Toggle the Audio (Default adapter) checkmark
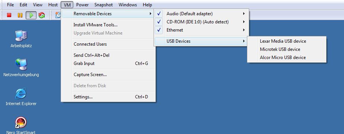 (159, 14)
